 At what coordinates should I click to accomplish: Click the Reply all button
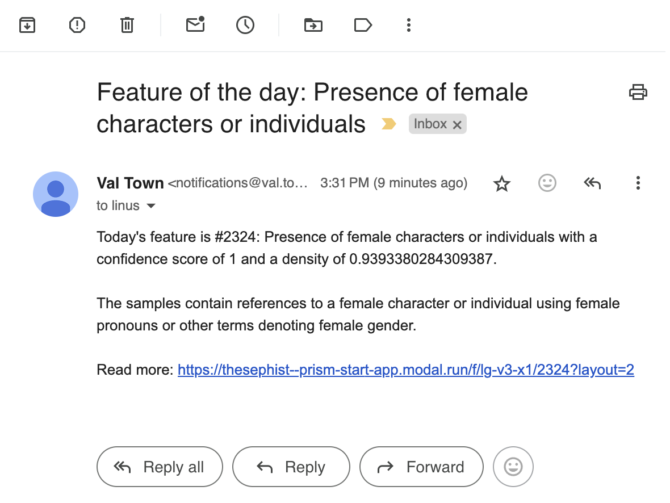[160, 467]
